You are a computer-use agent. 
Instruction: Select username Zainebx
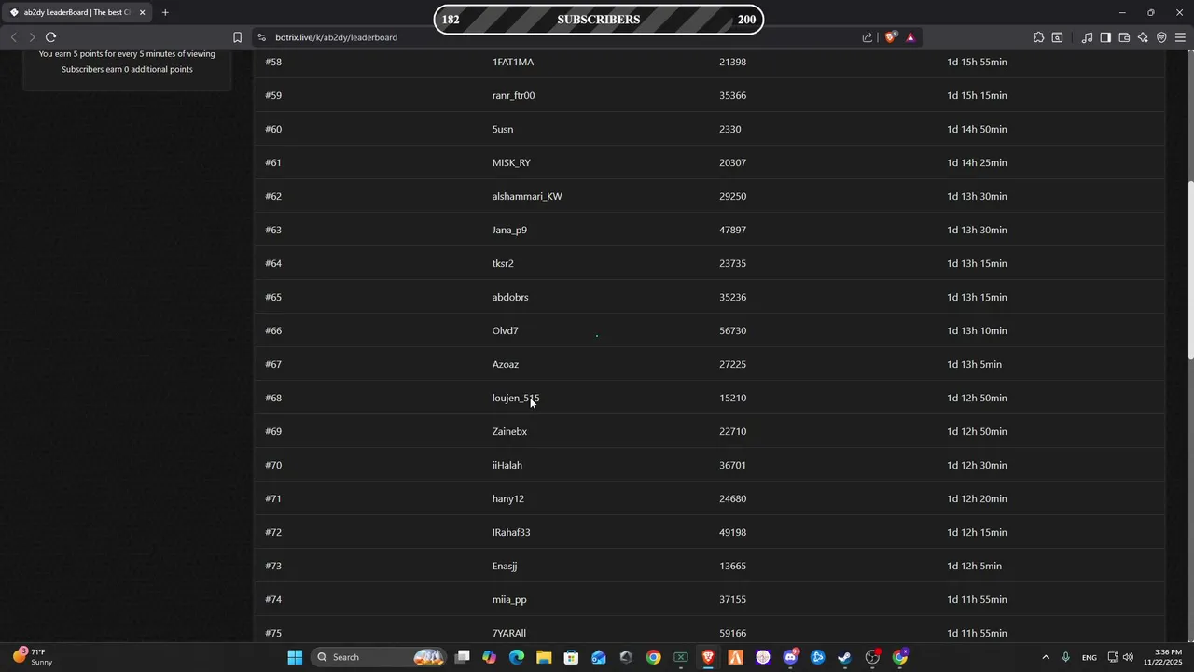click(509, 431)
